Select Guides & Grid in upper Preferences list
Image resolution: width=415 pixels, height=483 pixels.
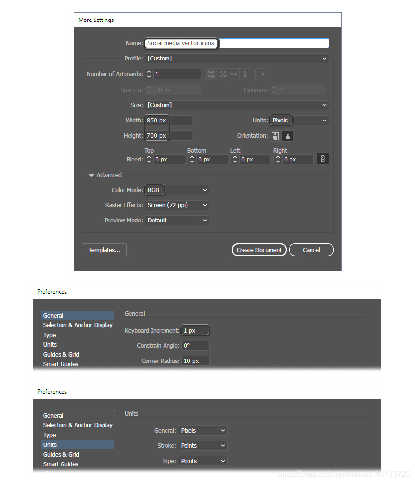[78, 355]
